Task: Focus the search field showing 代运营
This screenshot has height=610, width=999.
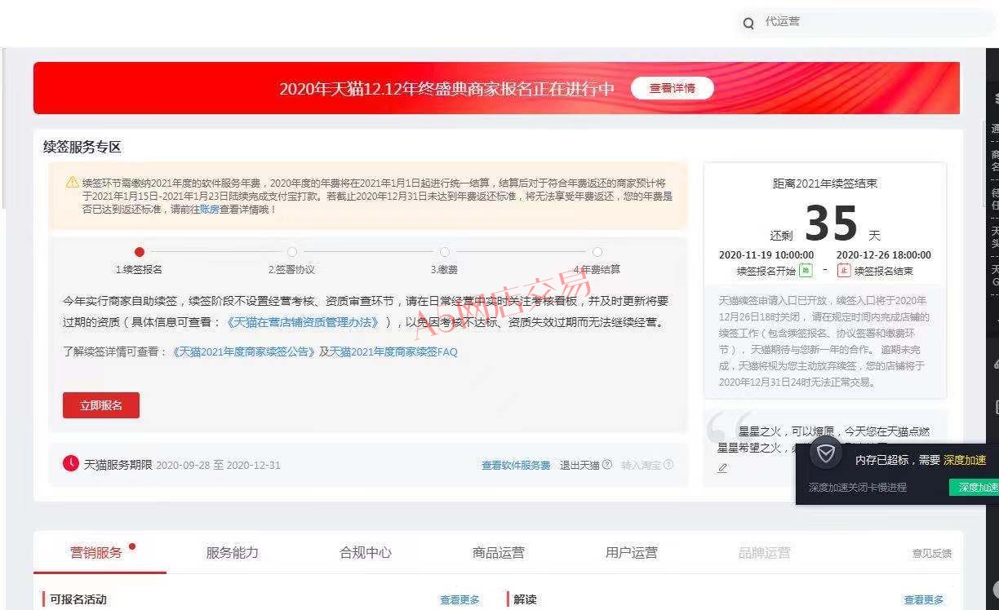Action: [865, 22]
